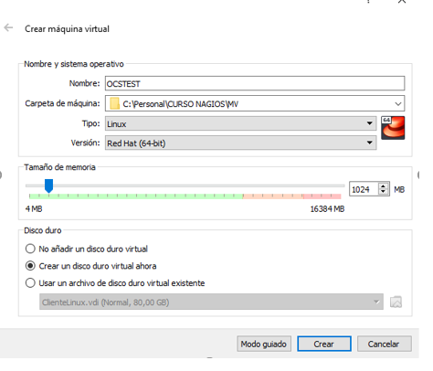Click the memory size slider handle
The image size is (433, 371).
pyautogui.click(x=48, y=185)
